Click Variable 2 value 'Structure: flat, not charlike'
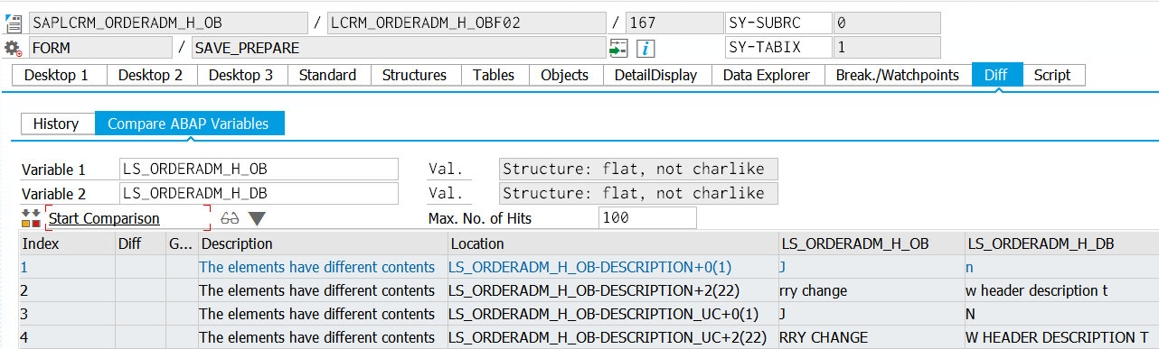The width and height of the screenshot is (1159, 349). (638, 193)
